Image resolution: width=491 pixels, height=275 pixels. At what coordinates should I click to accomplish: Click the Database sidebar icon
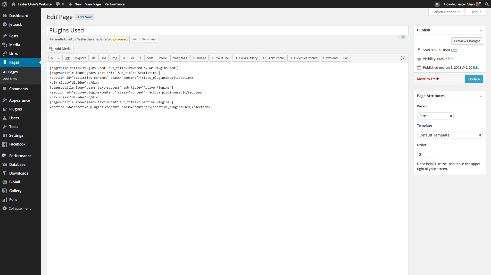pos(5,165)
